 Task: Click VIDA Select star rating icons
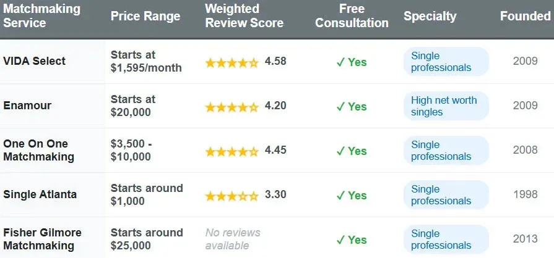[232, 62]
